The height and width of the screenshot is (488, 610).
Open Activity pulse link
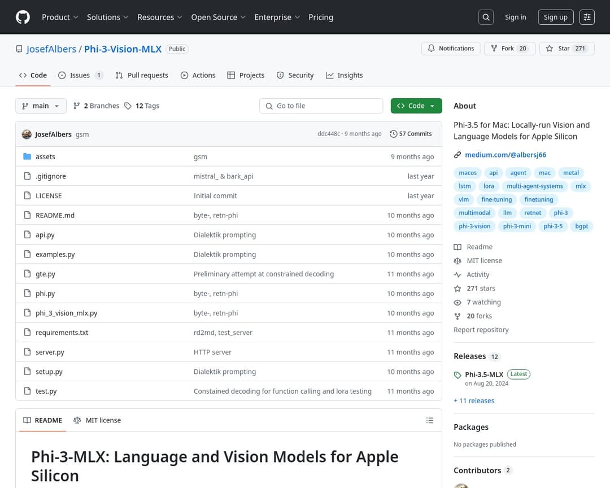(478, 274)
